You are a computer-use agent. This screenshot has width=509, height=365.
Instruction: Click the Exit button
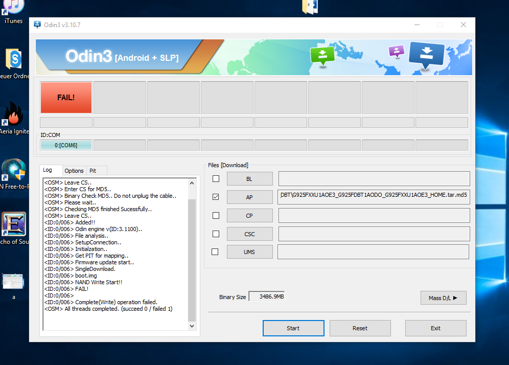(x=435, y=328)
